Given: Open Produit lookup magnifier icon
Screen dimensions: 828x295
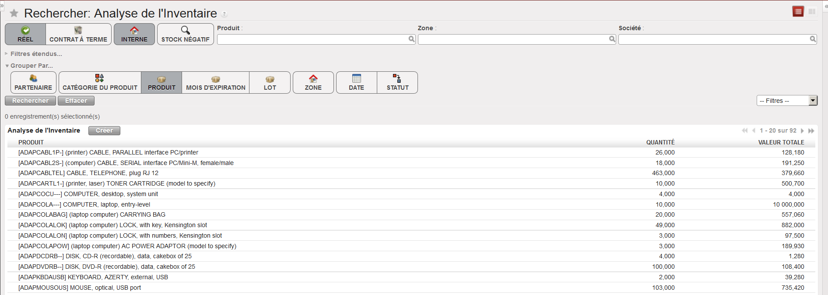Looking at the screenshot, I should 411,39.
